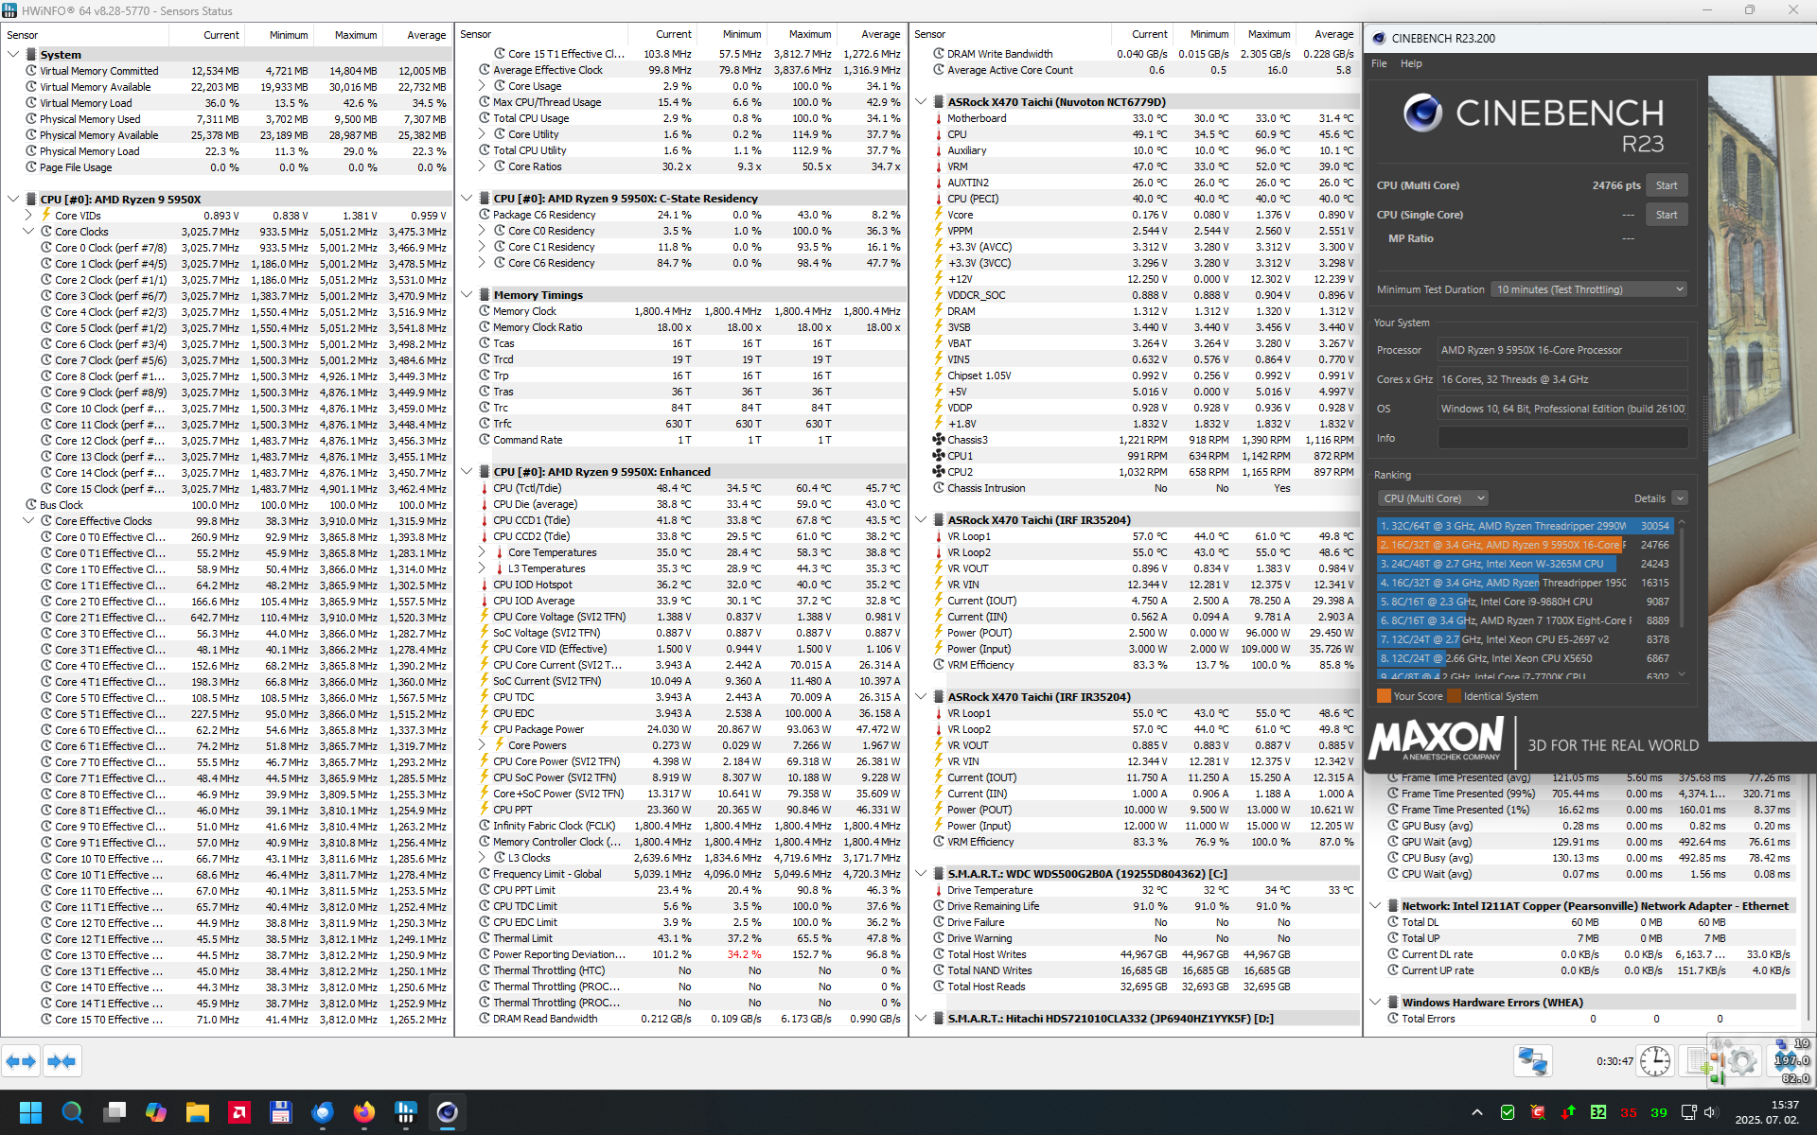Open the floppy-disk app on the taskbar
This screenshot has width=1817, height=1135.
click(x=280, y=1112)
